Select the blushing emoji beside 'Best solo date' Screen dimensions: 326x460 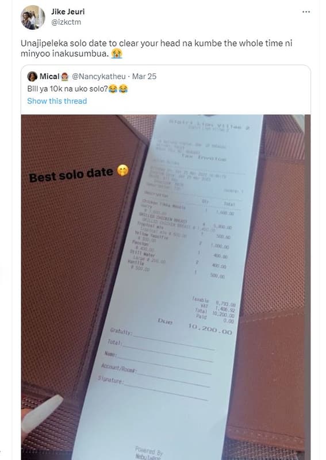coord(122,170)
